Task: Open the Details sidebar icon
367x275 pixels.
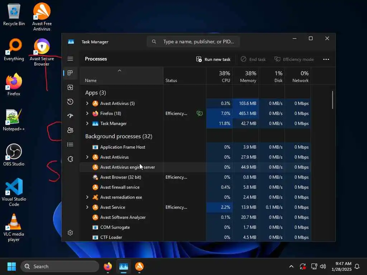Action: coord(70,145)
